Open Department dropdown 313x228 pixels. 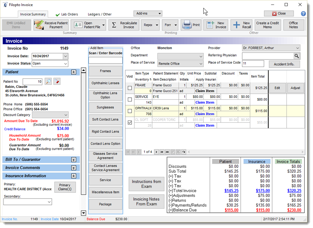point(201,56)
